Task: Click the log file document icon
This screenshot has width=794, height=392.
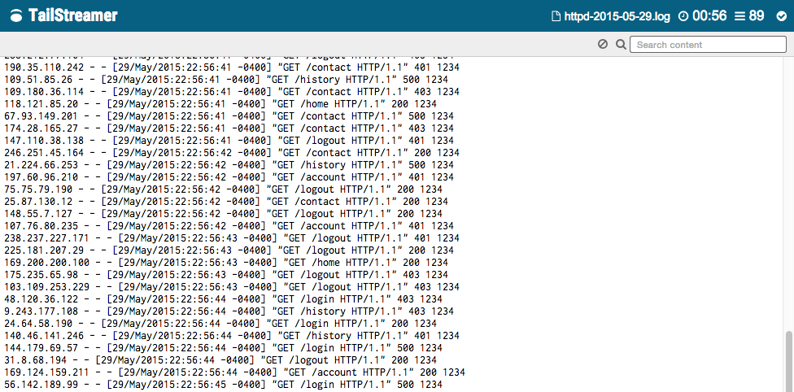Action: (556, 17)
